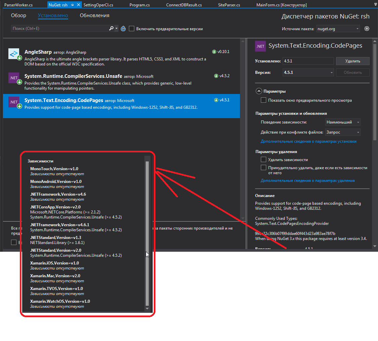Open dependency behavior dropdown

pyautogui.click(x=342, y=122)
